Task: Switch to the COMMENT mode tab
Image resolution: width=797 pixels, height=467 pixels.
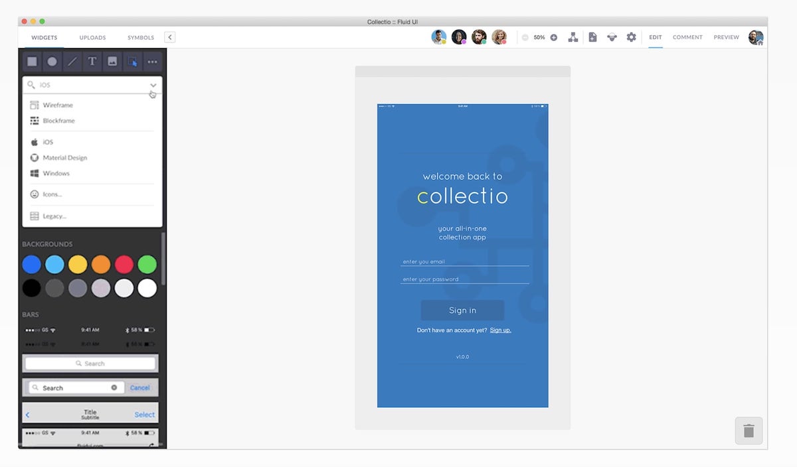Action: (687, 37)
